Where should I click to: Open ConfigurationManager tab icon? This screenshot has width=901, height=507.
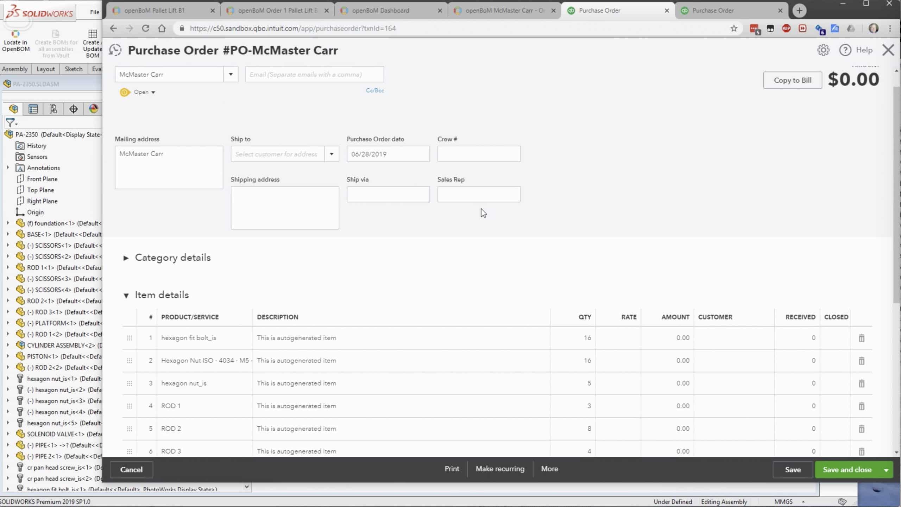click(53, 109)
